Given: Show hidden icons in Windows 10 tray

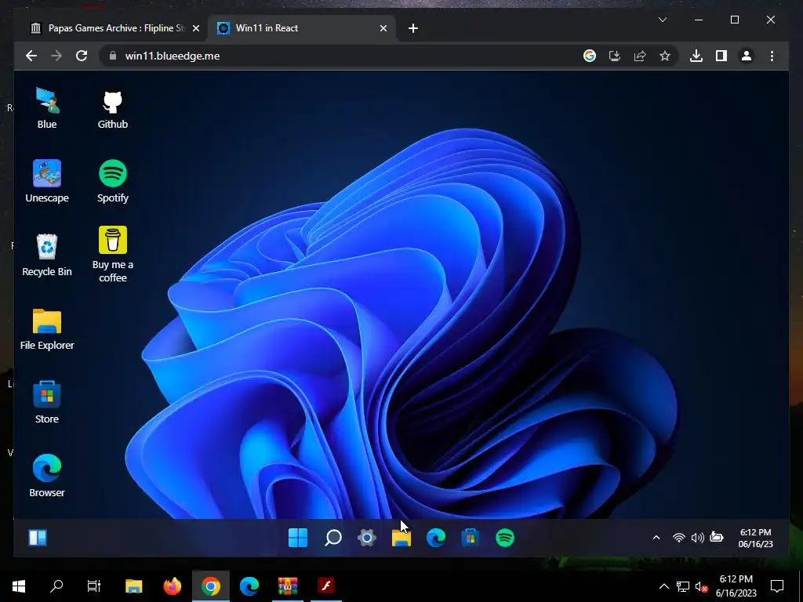Looking at the screenshot, I should coord(663,586).
